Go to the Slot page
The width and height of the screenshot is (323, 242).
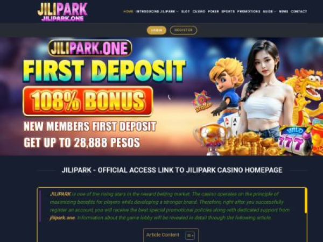click(185, 11)
